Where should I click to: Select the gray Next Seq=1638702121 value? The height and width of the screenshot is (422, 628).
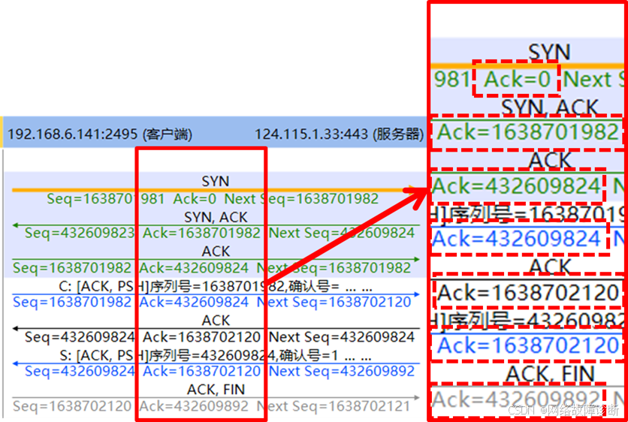(x=334, y=406)
